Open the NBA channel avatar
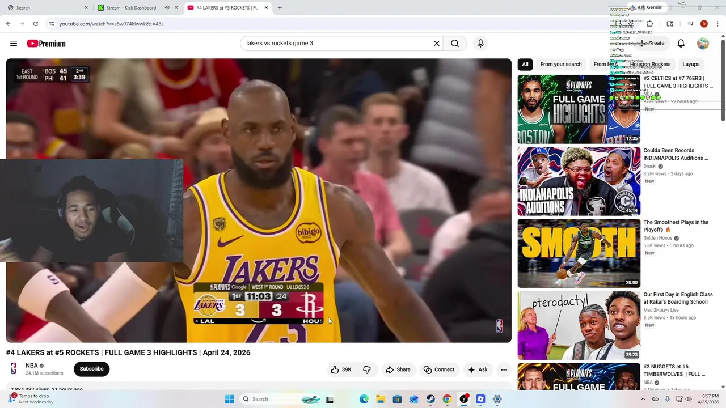726x408 pixels. tap(14, 369)
